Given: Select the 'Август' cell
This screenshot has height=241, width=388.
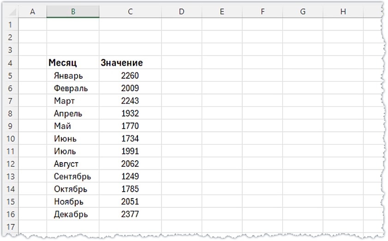Looking at the screenshot, I should tap(73, 164).
